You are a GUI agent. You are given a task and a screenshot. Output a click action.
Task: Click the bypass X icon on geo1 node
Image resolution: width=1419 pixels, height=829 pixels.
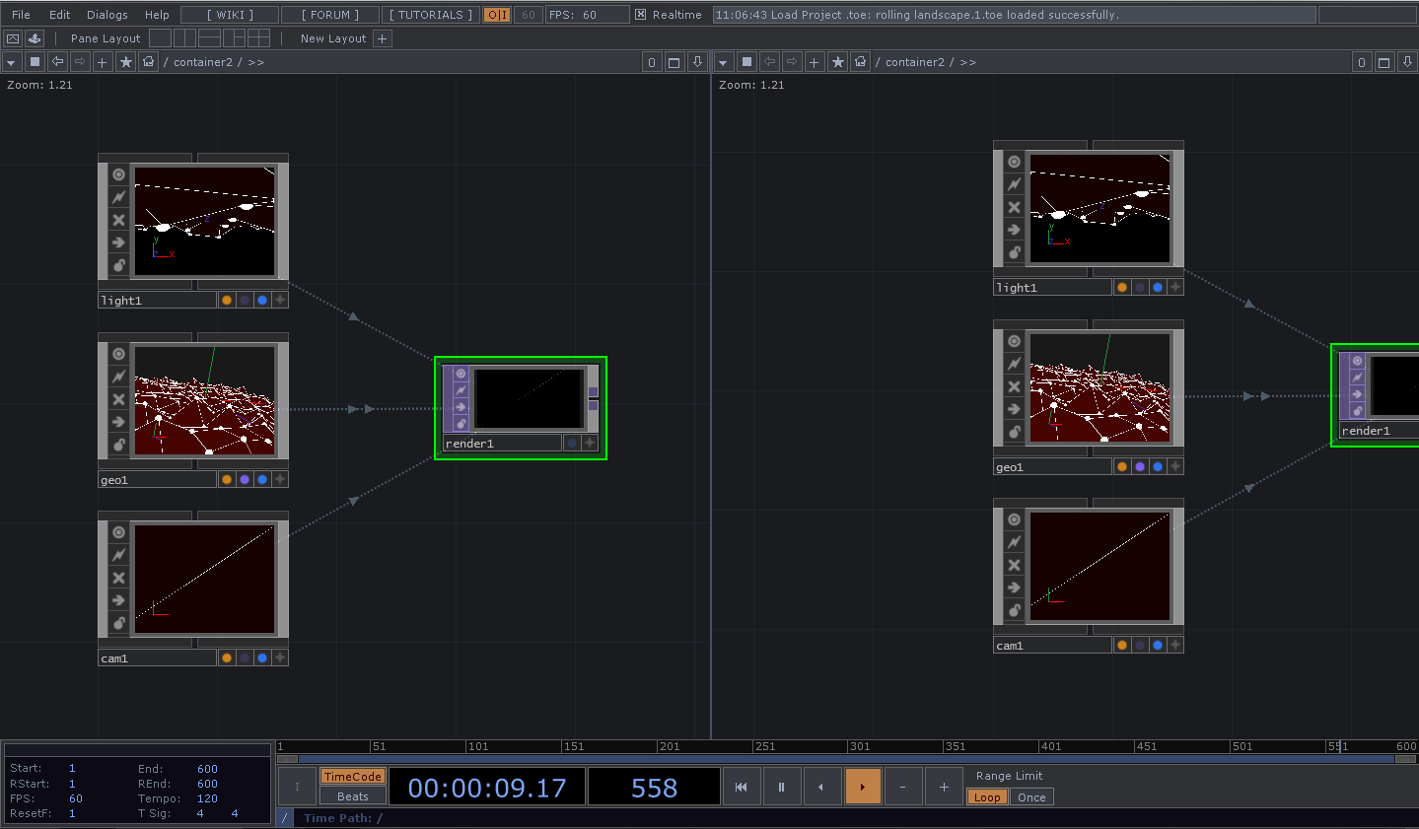[118, 399]
